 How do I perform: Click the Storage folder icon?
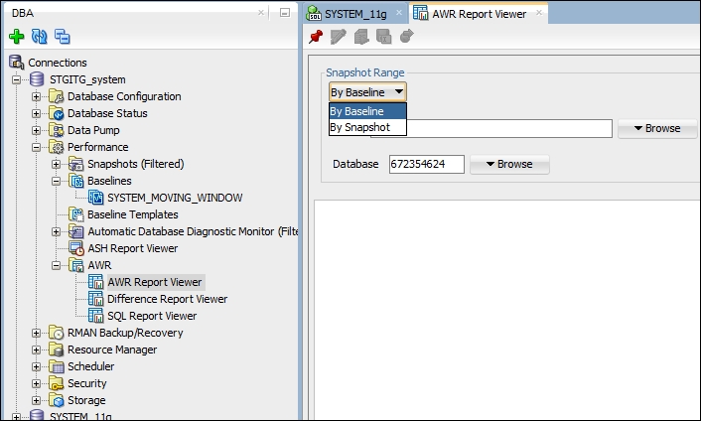point(57,400)
